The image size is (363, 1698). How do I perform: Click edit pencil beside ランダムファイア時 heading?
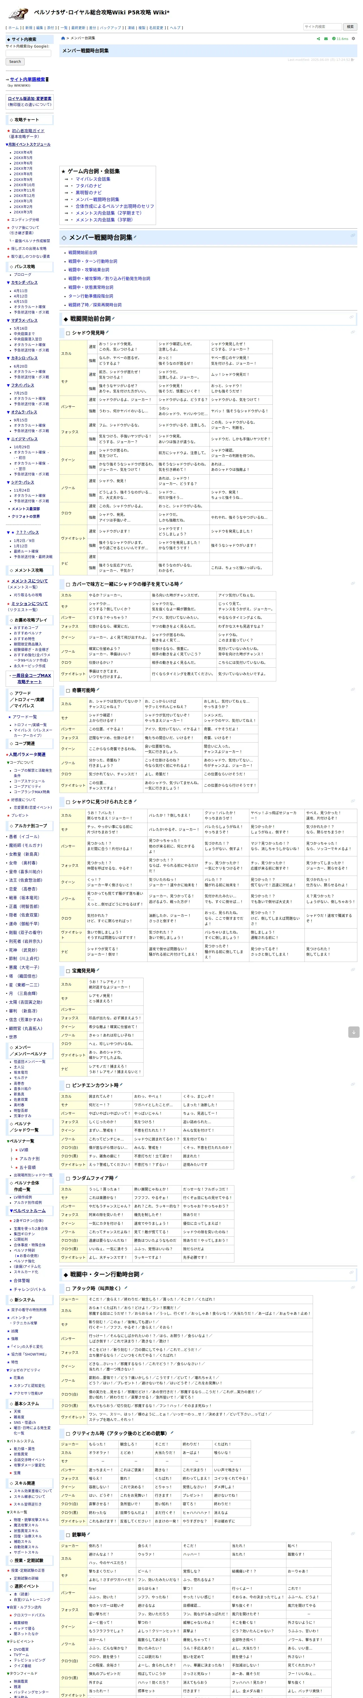coord(116,1177)
